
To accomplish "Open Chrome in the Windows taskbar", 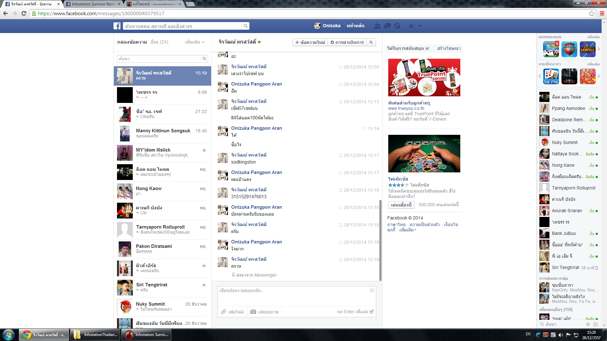I will [x=44, y=335].
